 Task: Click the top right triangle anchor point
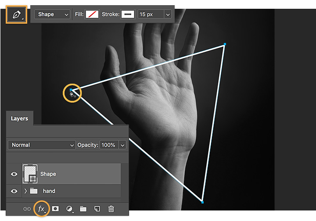[x=225, y=44]
